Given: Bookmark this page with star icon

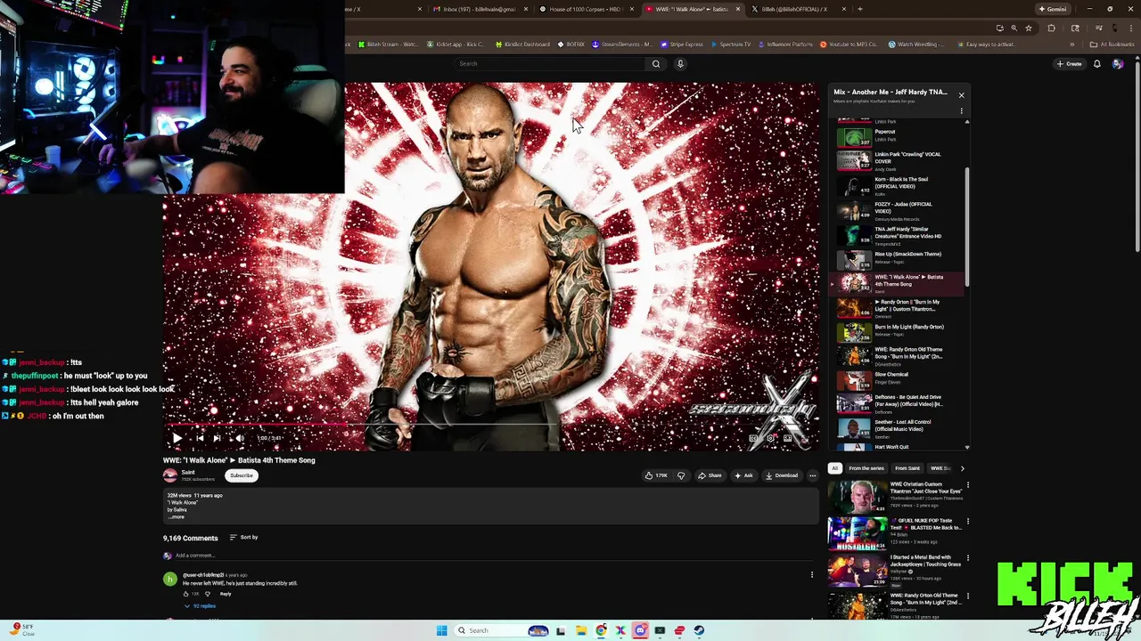Looking at the screenshot, I should tap(1028, 28).
